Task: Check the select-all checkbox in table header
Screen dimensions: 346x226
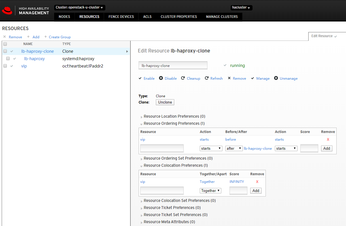Action: coord(5,44)
